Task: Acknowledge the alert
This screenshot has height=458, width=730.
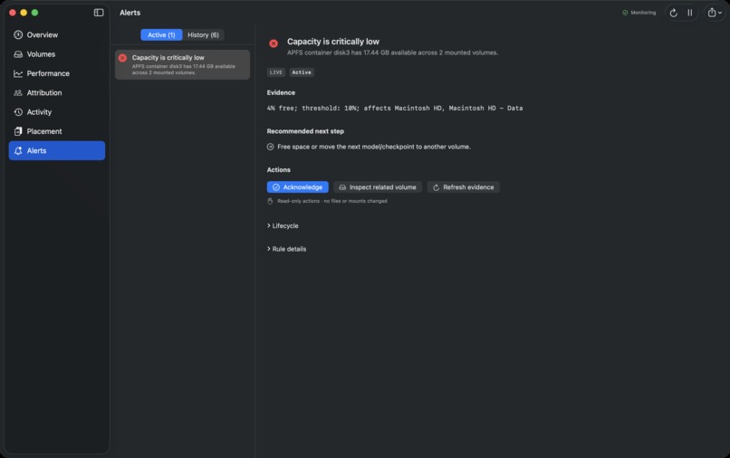Action: click(297, 187)
